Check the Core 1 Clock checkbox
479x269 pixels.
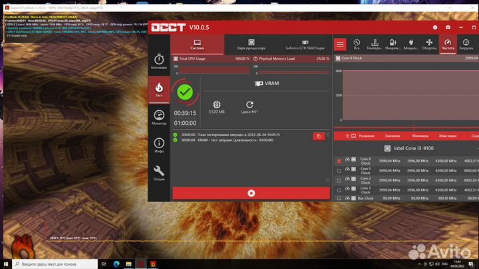pyautogui.click(x=339, y=171)
